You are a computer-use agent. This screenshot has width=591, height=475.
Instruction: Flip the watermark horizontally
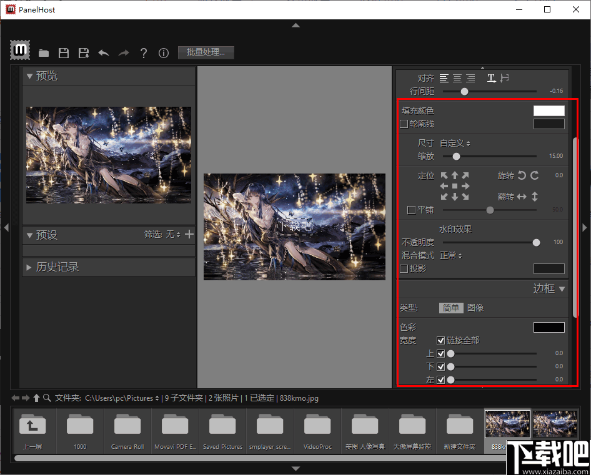click(522, 196)
